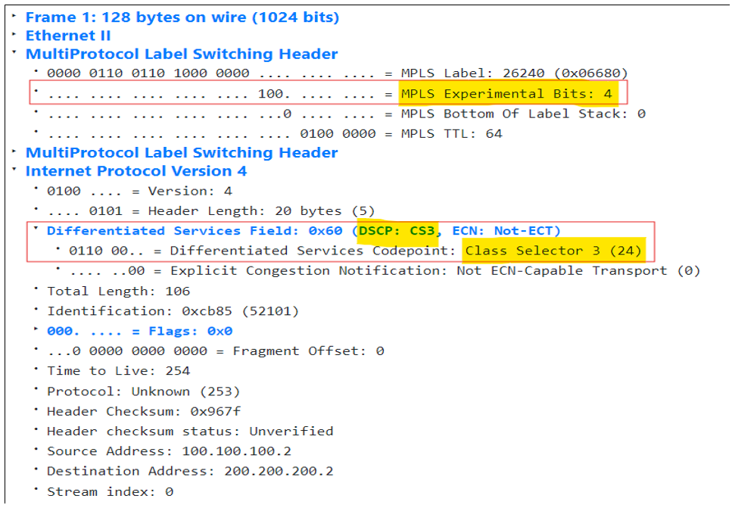
Task: Select the Fragment Offset: 0 line
Action: [215, 351]
